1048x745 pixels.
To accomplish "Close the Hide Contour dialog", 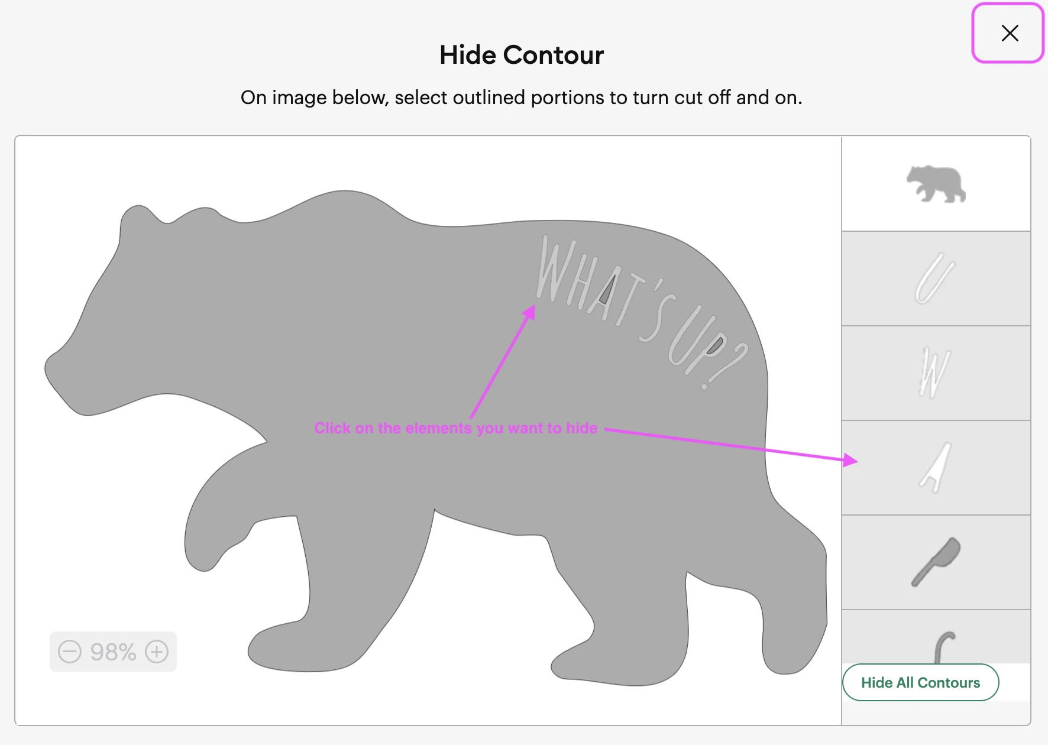I will click(1009, 33).
